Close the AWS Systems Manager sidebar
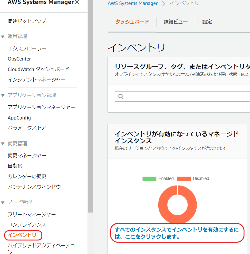The height and width of the screenshot is (254, 250). tap(77, 2)
